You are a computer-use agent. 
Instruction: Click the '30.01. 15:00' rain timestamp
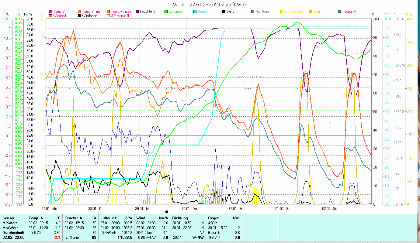(x=218, y=228)
